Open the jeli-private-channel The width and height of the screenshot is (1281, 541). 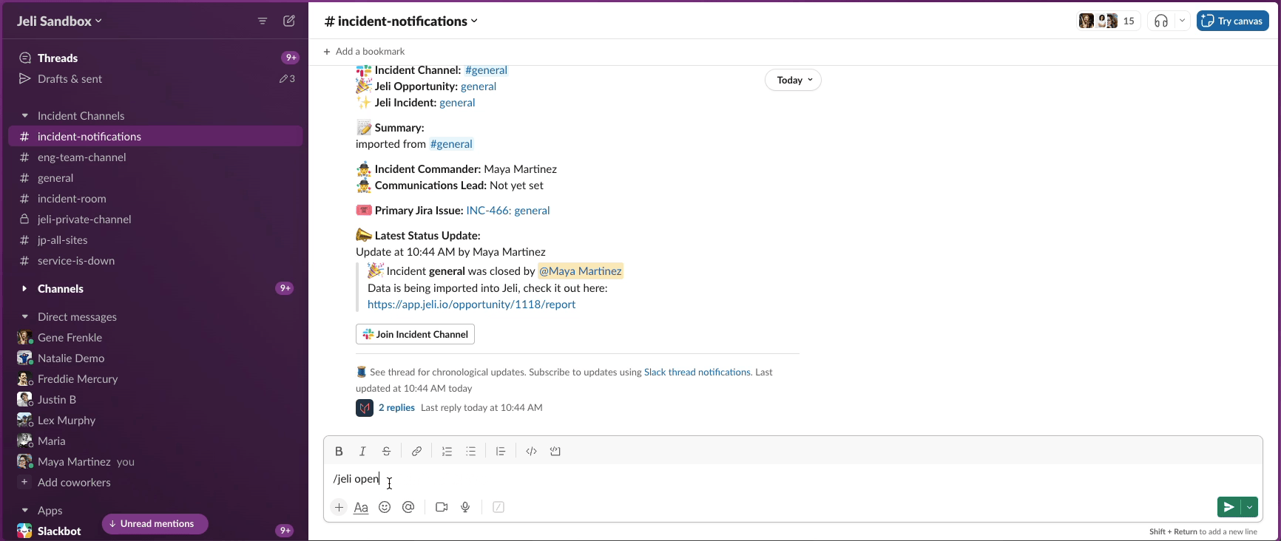(155, 219)
